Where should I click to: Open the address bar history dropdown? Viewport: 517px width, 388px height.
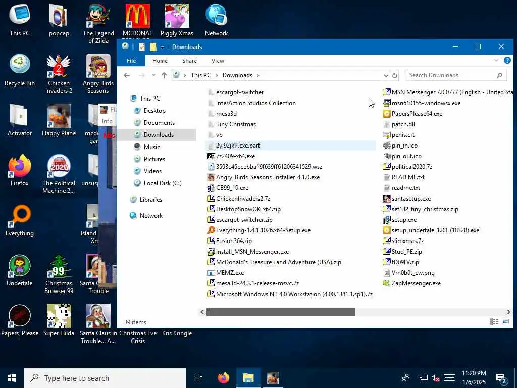[386, 76]
